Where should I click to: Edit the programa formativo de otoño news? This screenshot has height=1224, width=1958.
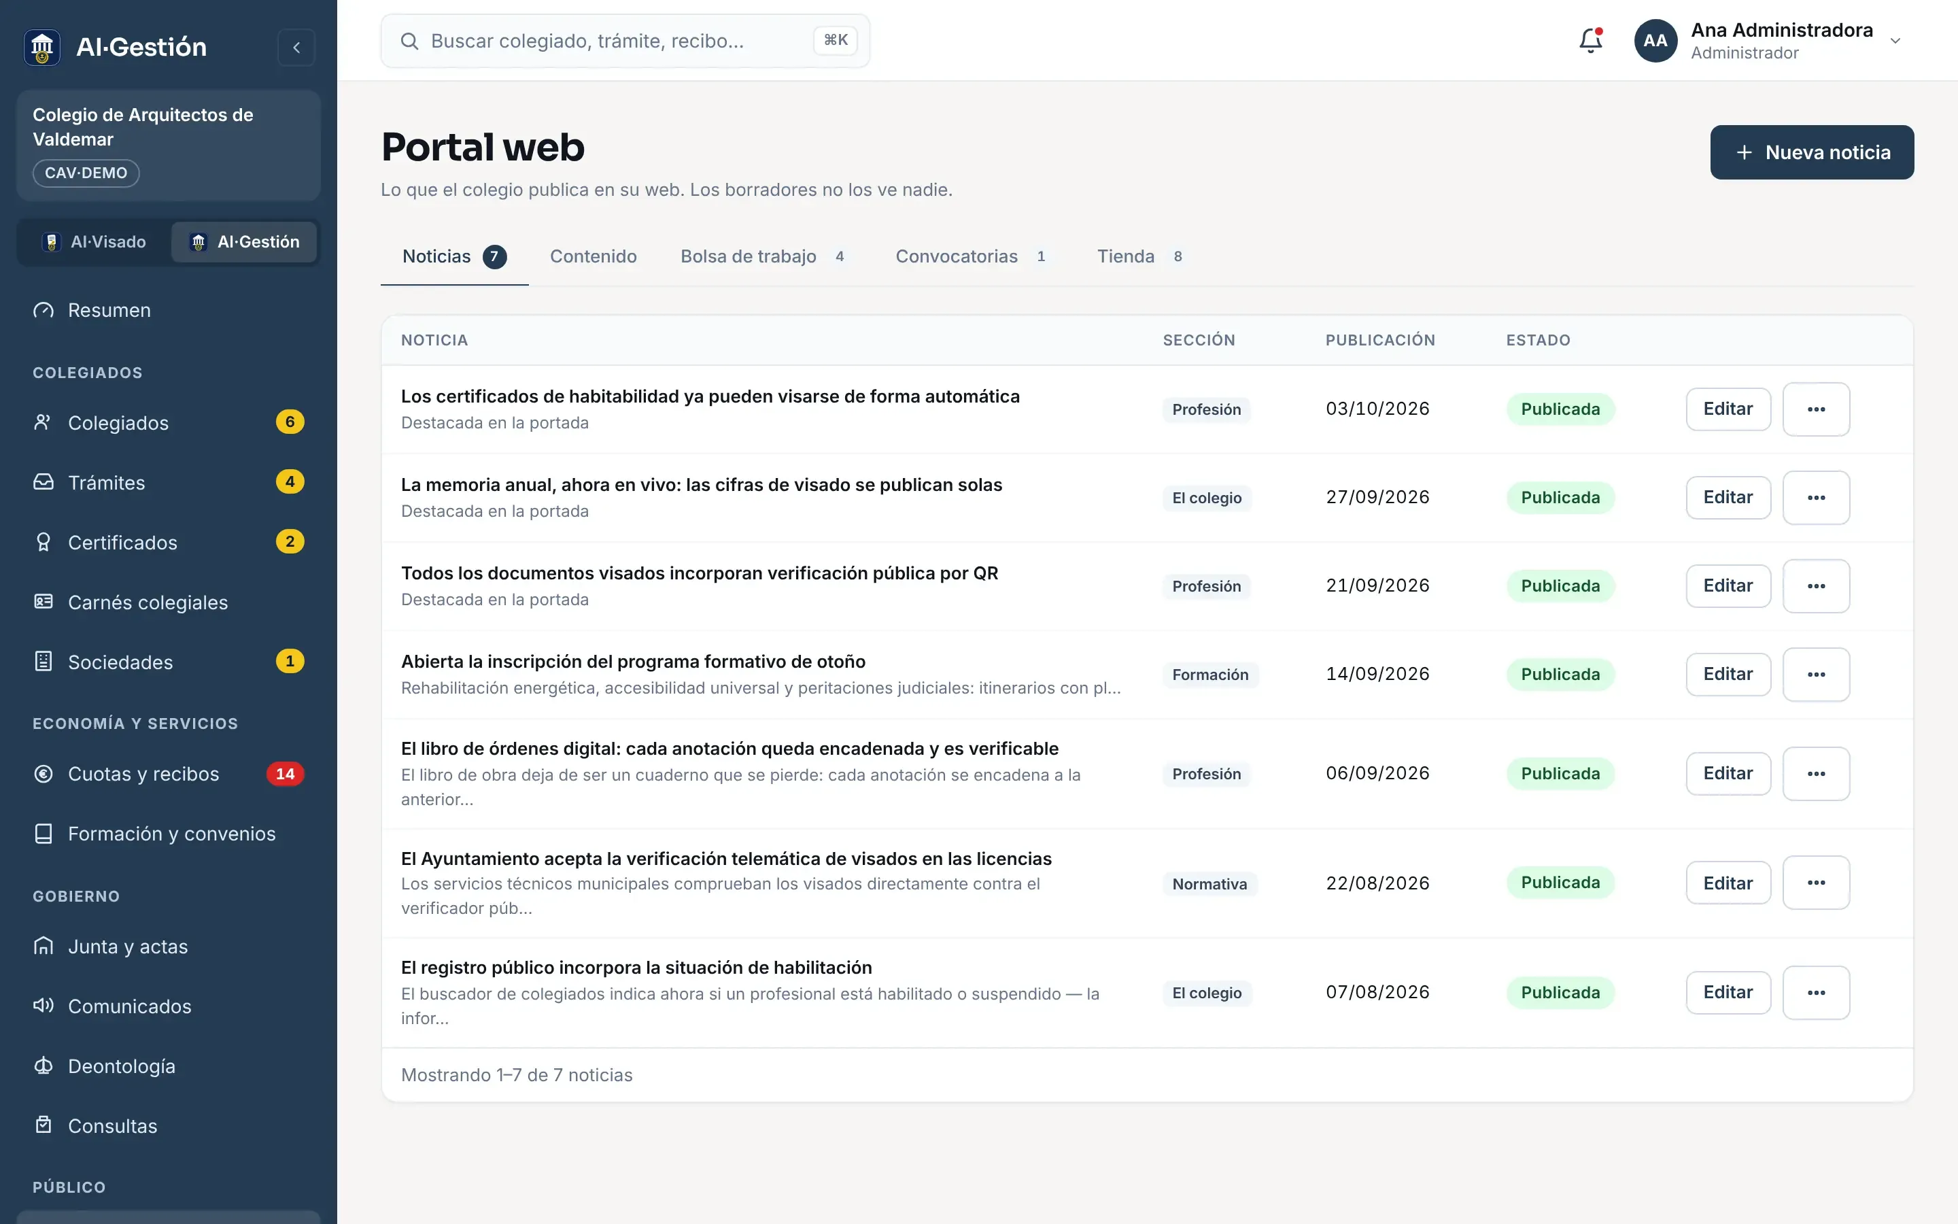click(1728, 675)
